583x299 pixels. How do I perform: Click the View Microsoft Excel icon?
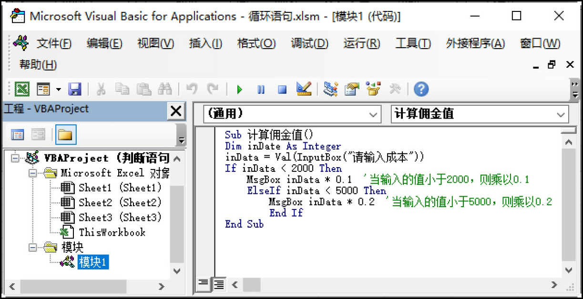pos(22,89)
